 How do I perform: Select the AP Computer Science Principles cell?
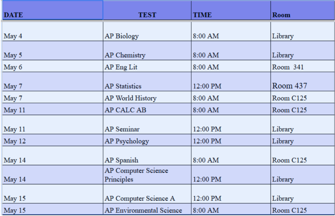[147, 175]
